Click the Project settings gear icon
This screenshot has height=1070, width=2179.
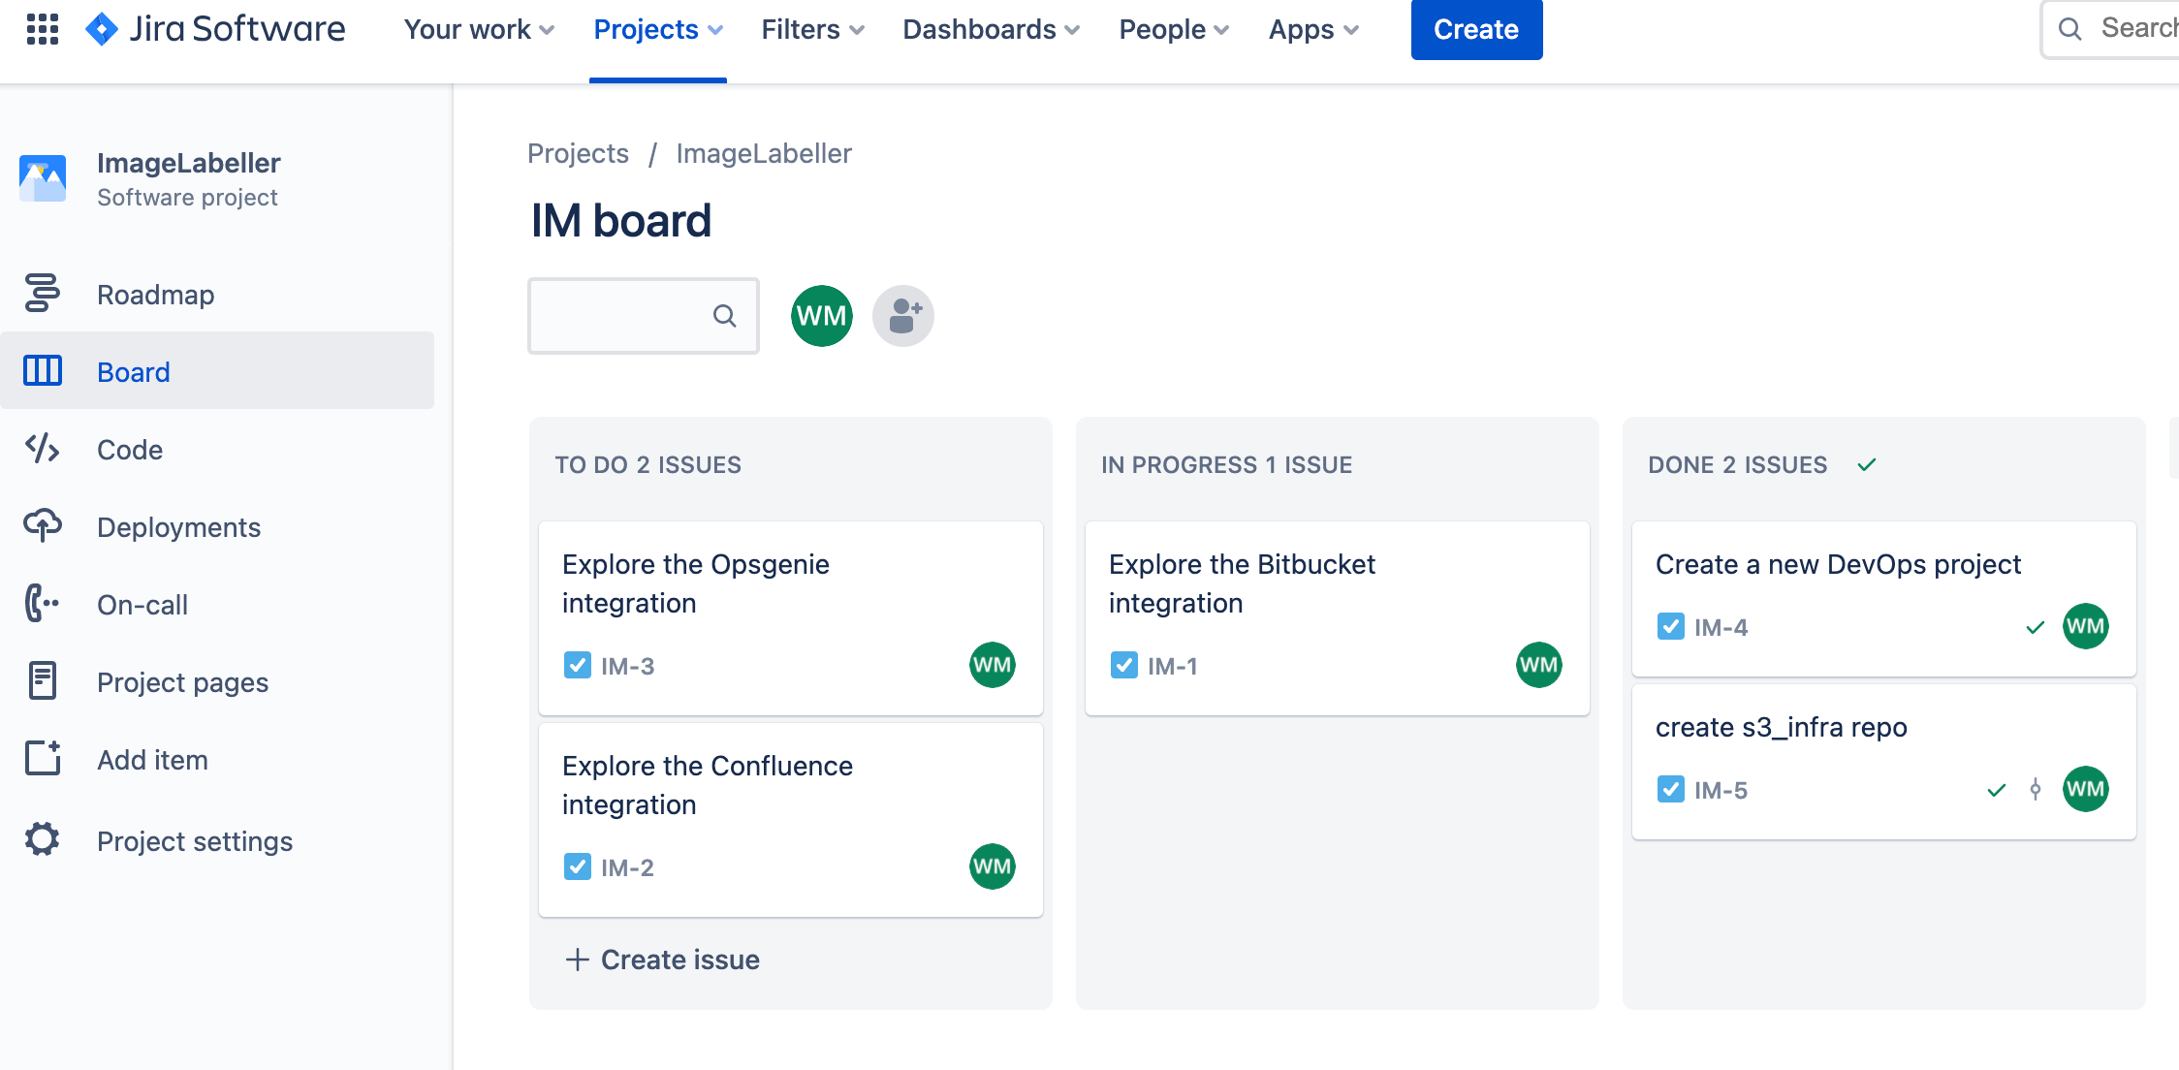tap(43, 838)
